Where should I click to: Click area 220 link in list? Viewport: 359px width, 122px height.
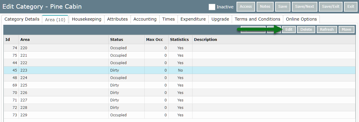24,48
